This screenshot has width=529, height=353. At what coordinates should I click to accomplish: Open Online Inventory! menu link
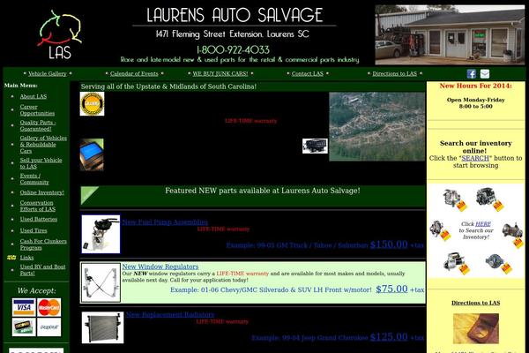click(x=41, y=192)
